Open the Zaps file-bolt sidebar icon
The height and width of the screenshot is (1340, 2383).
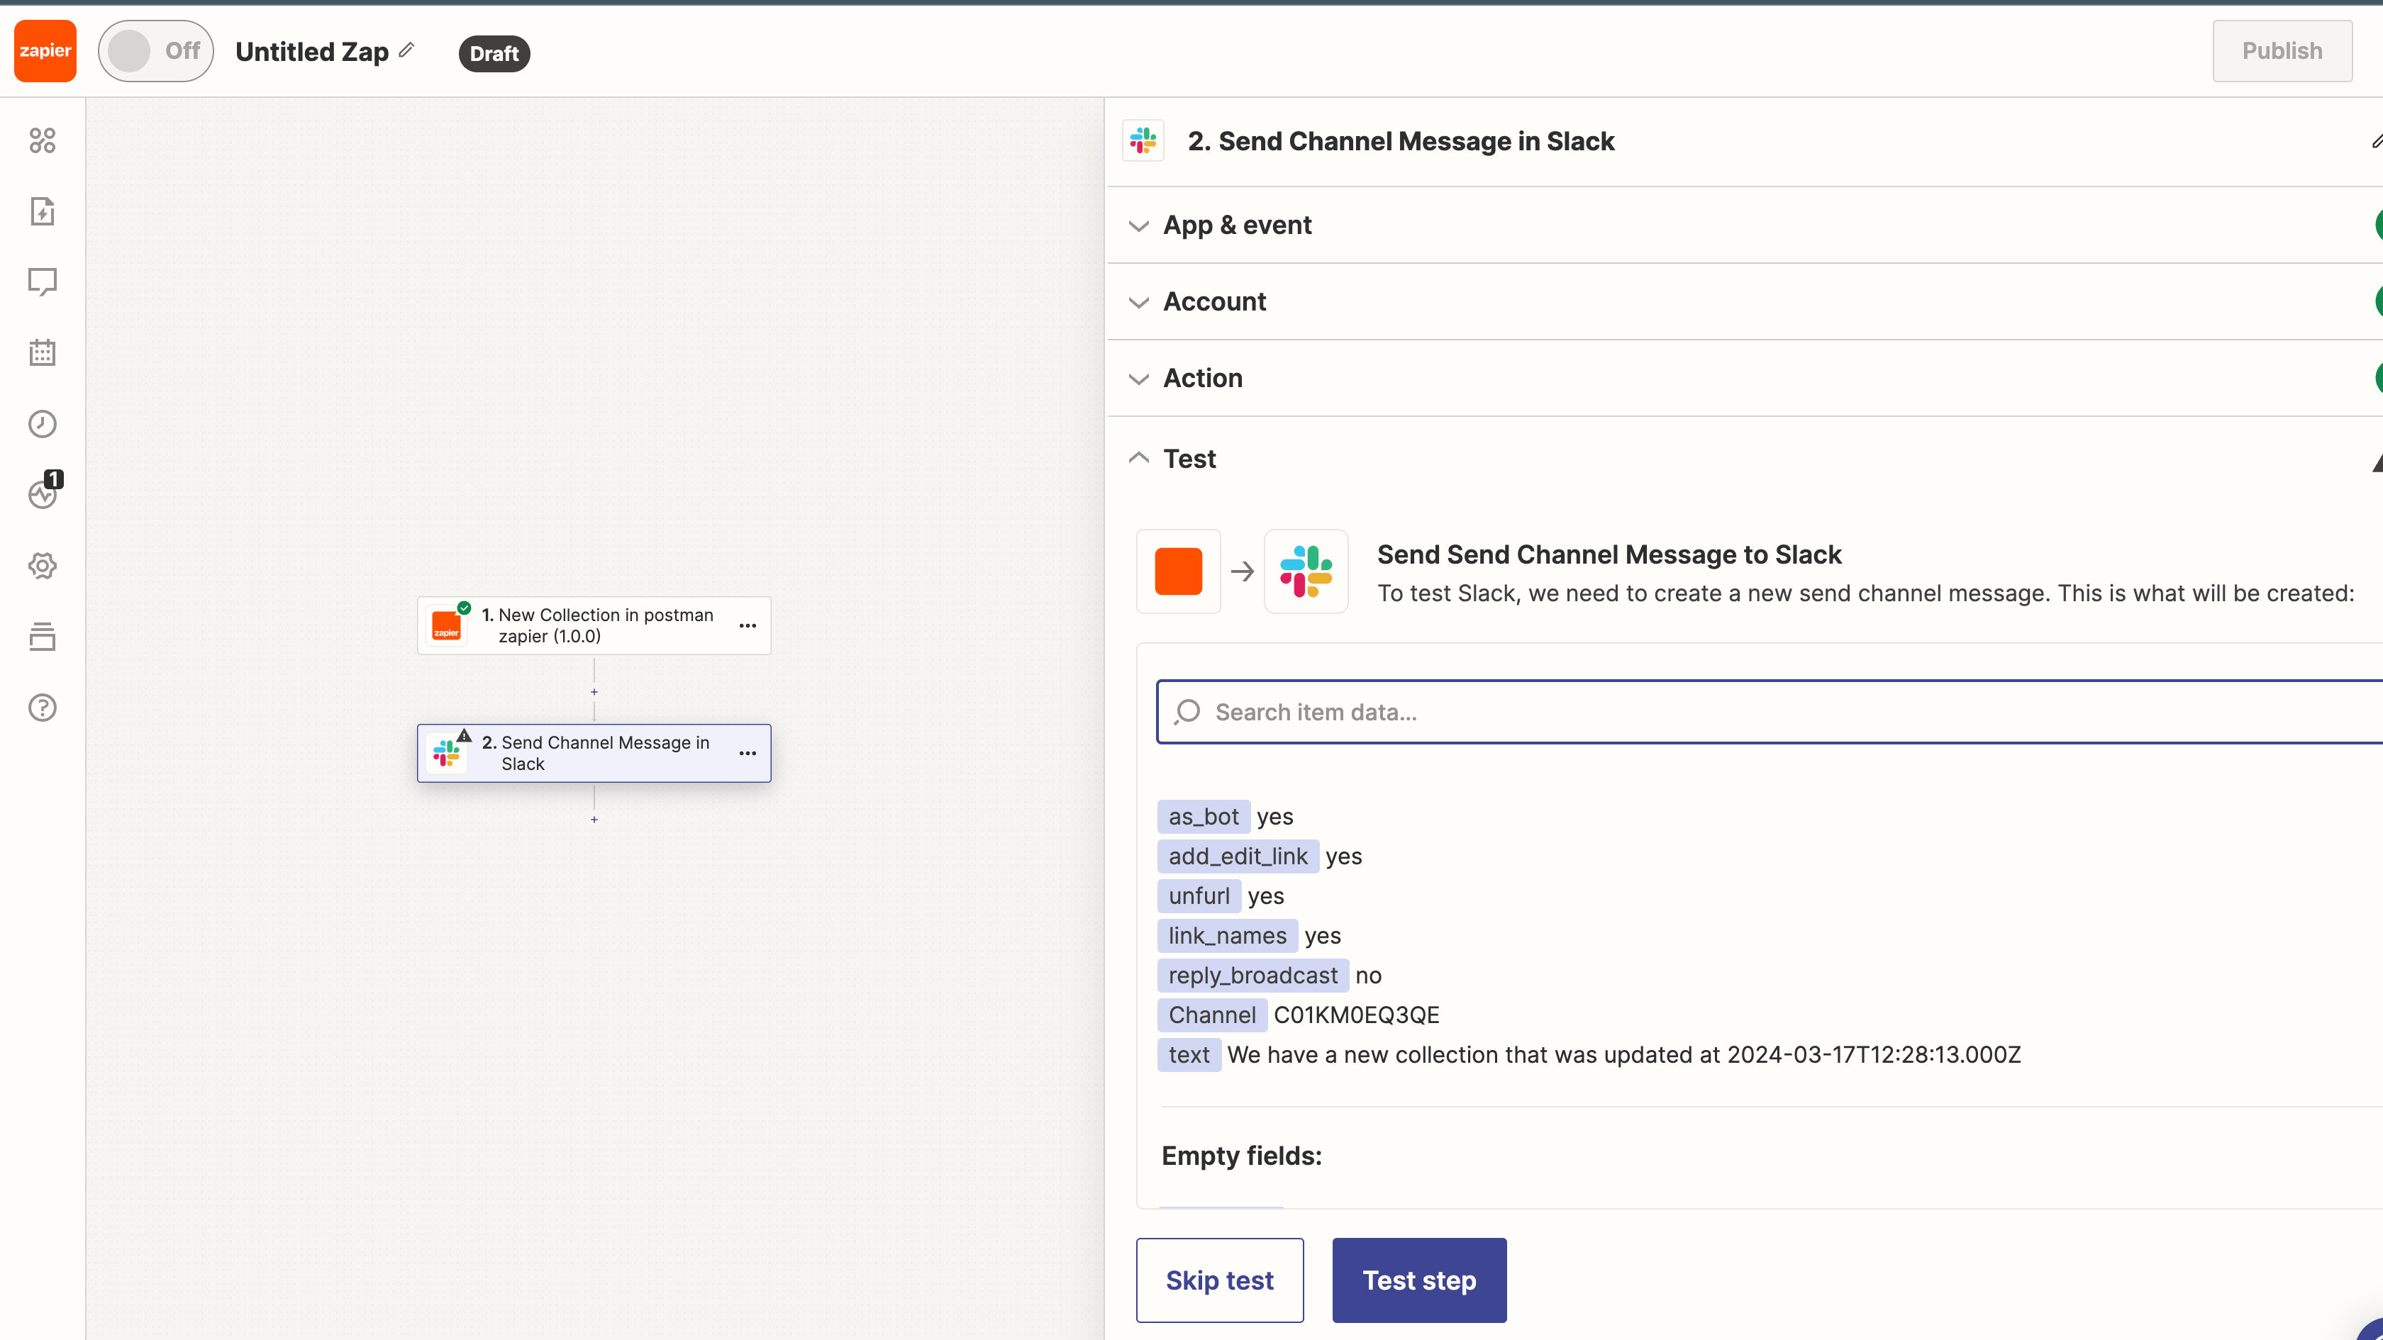click(43, 211)
